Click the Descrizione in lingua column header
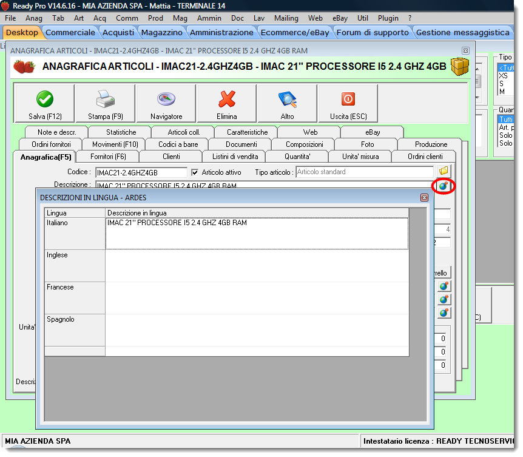Screen dimensions: 523x457 click(x=257, y=213)
